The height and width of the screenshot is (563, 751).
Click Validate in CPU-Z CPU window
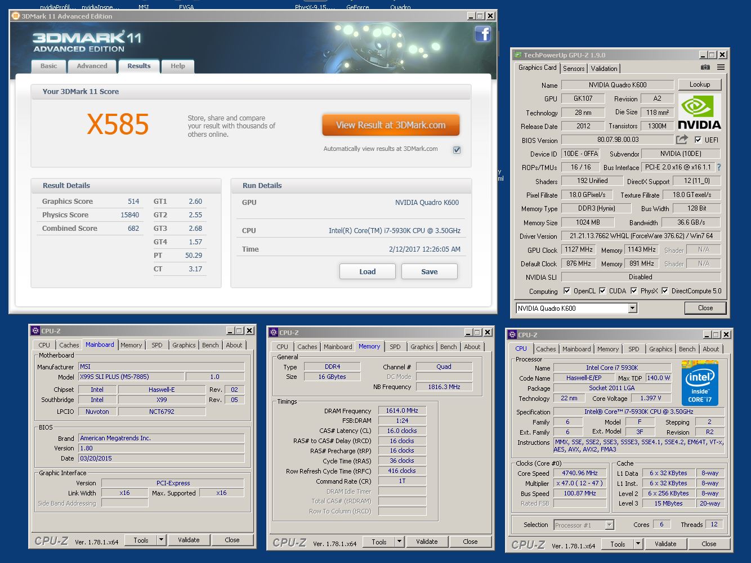tap(665, 544)
